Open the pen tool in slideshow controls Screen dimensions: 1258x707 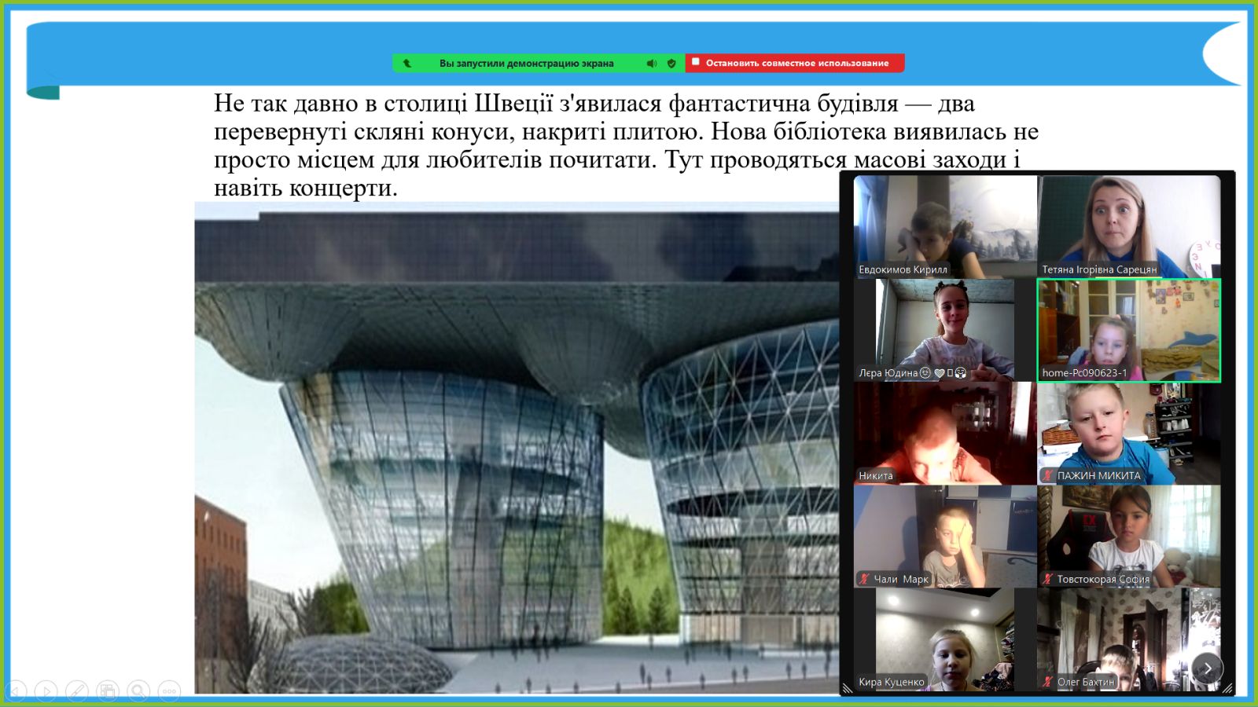77,691
